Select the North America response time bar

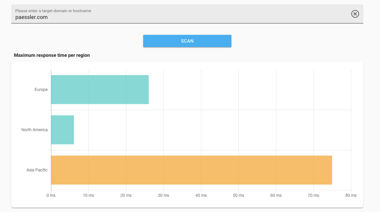tap(62, 130)
